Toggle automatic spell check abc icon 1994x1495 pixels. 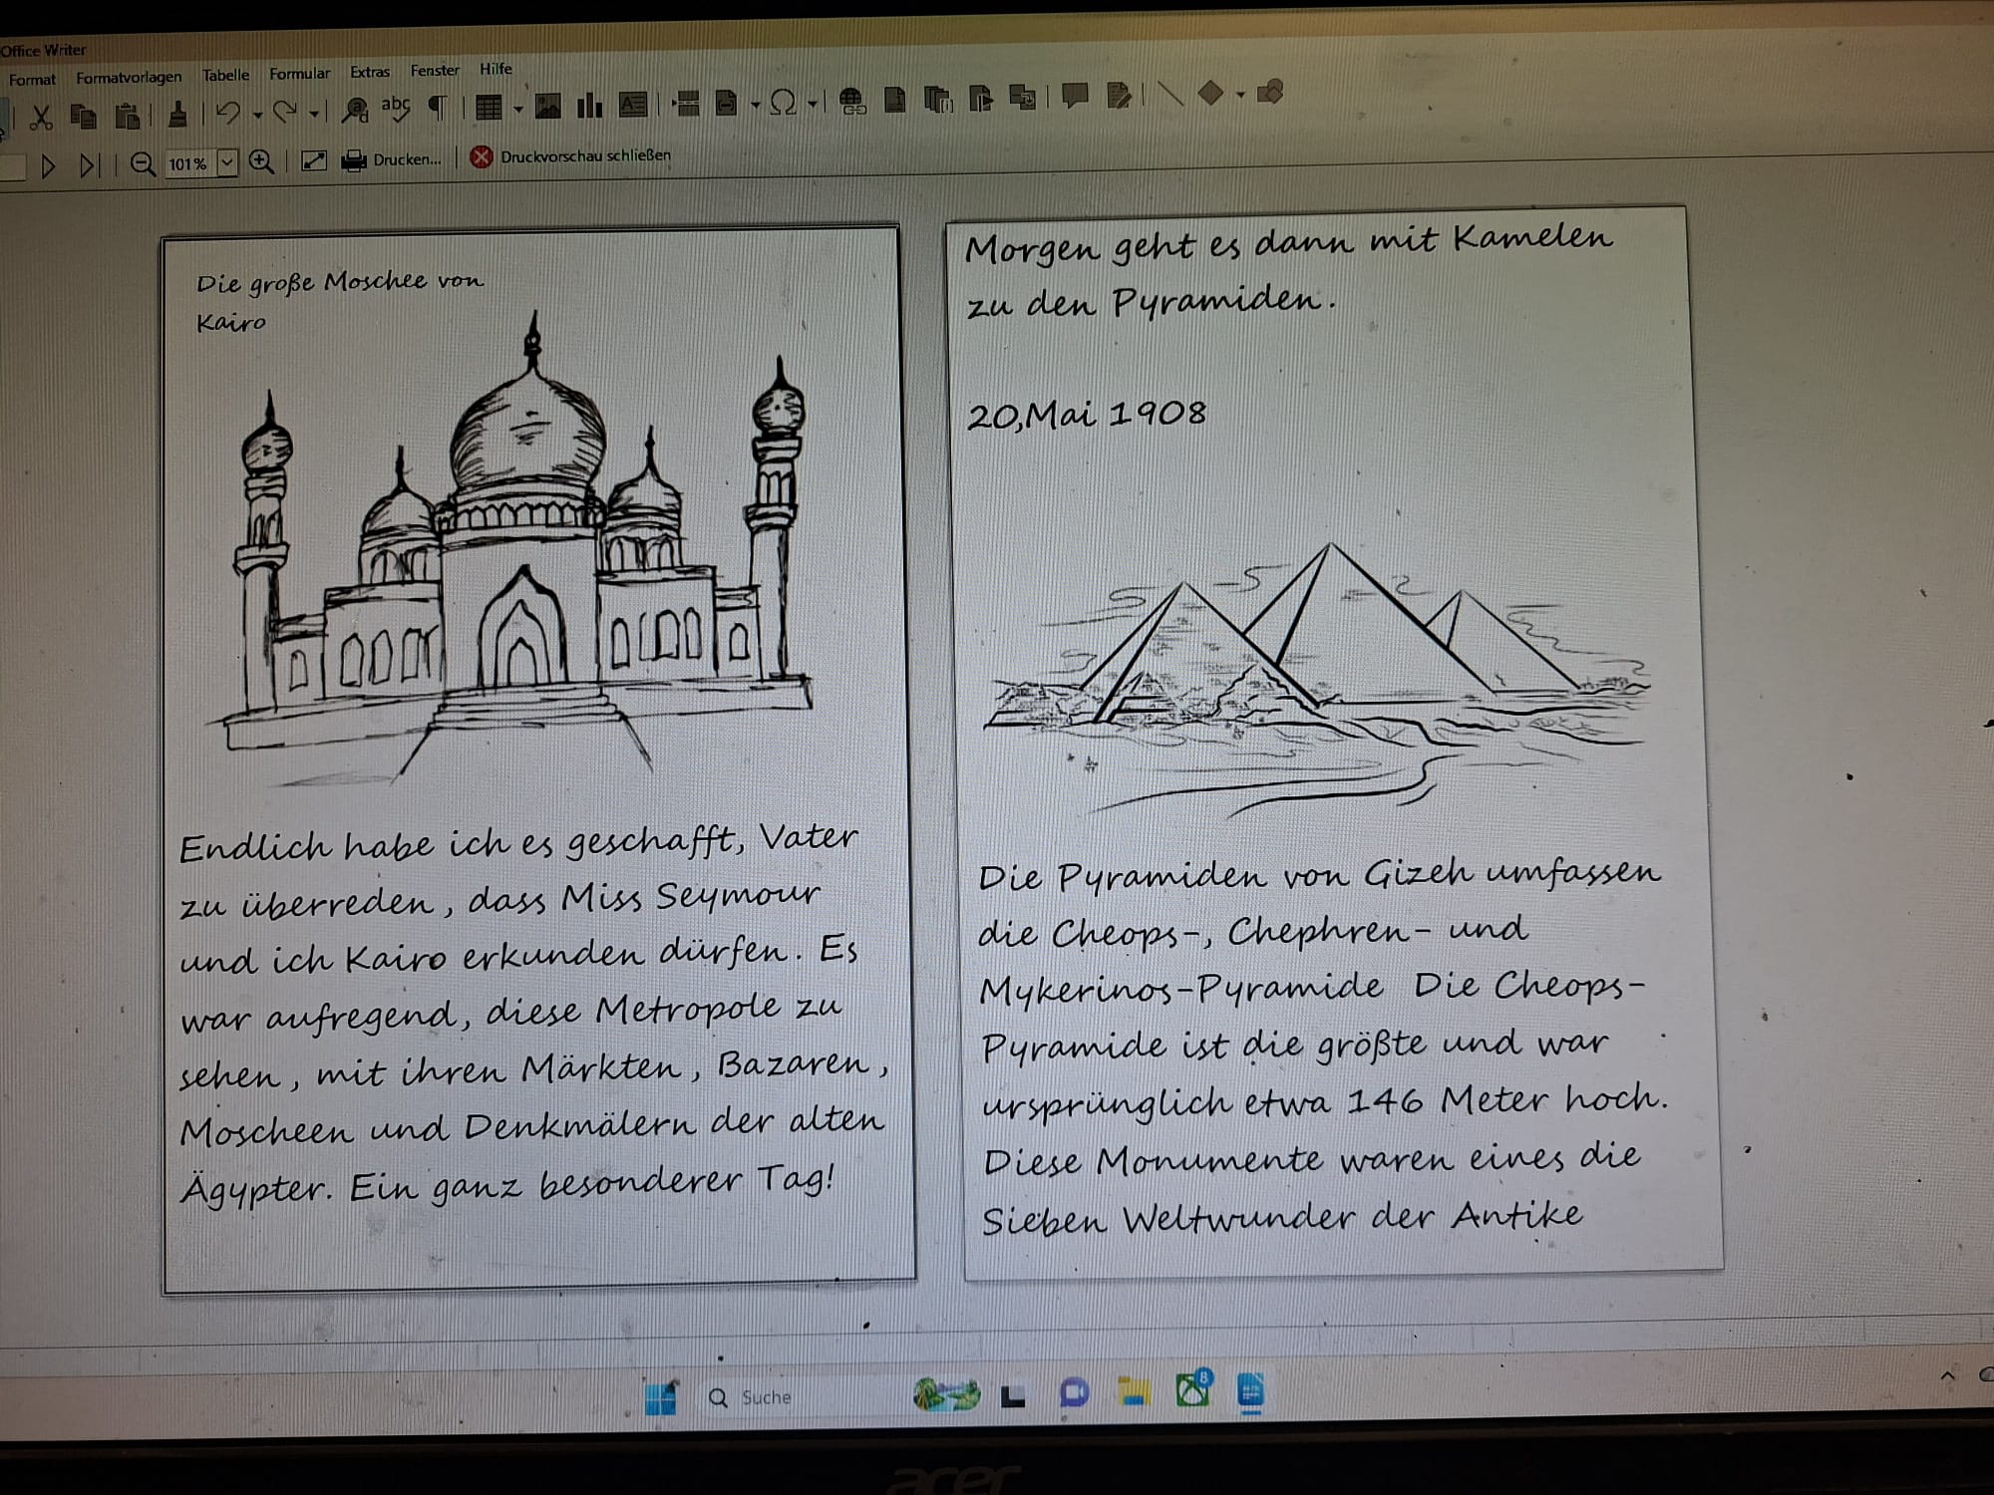coord(396,108)
